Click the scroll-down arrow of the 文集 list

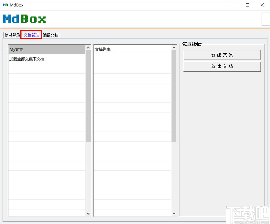click(88, 213)
